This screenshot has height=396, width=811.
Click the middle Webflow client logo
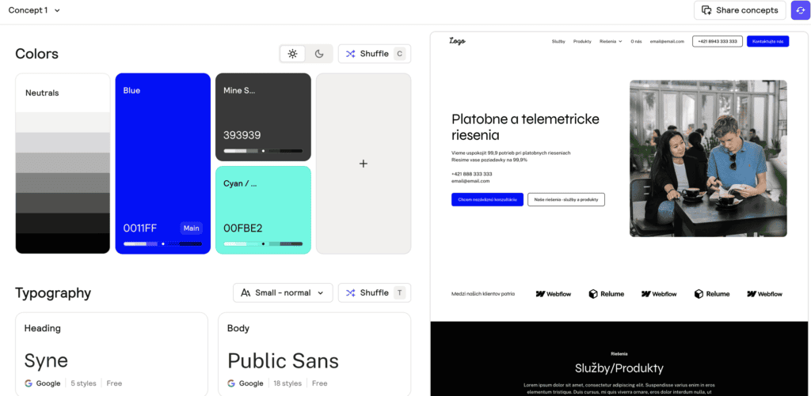coord(659,294)
